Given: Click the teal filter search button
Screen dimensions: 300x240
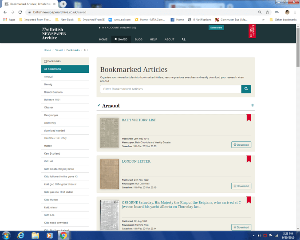Looking at the screenshot, I should (246, 89).
